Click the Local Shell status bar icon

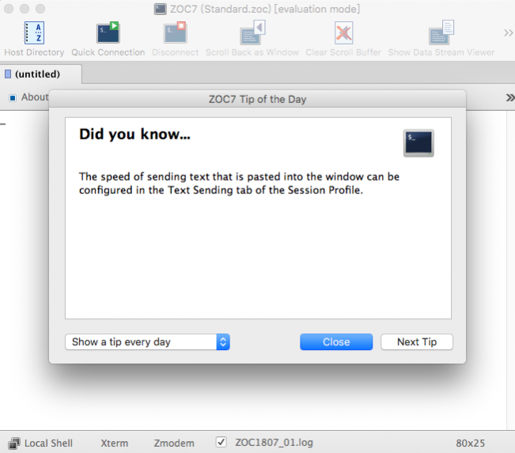pos(13,443)
